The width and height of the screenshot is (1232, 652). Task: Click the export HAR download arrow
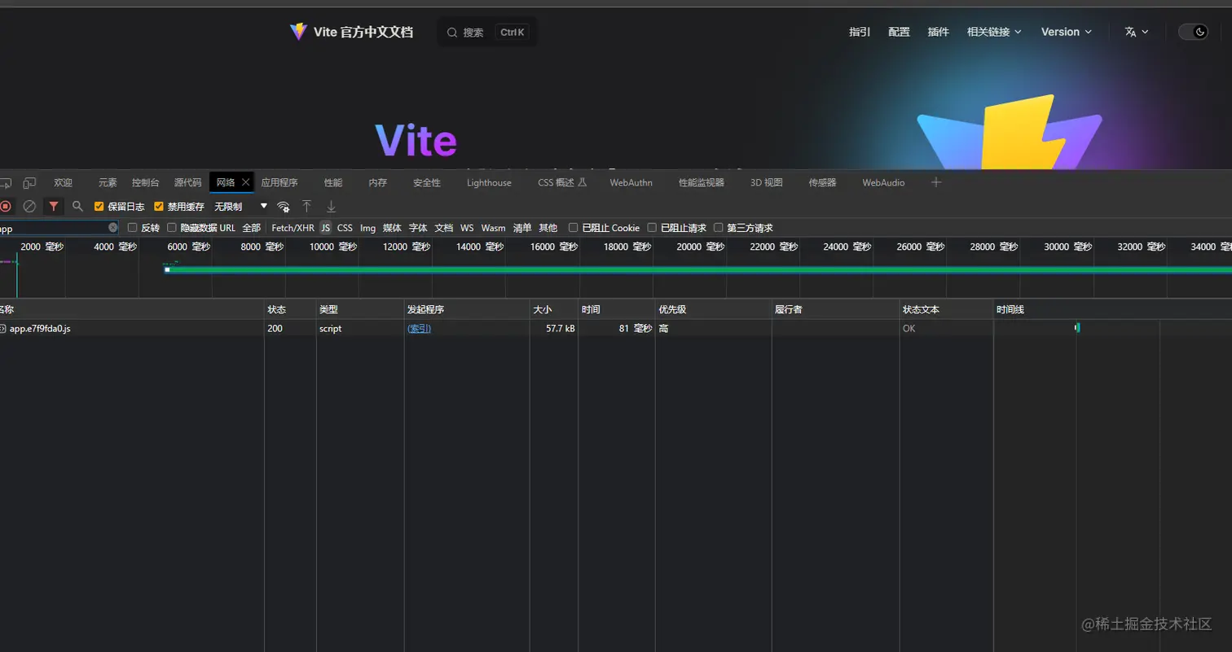coord(331,207)
